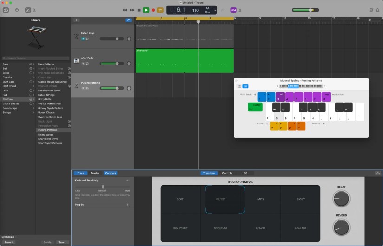383x246 pixels.
Task: Switch to the Master tab
Action: pos(95,173)
